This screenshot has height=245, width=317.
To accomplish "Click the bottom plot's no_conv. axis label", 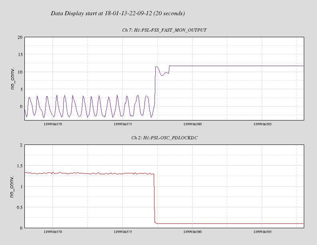I will point(12,186).
